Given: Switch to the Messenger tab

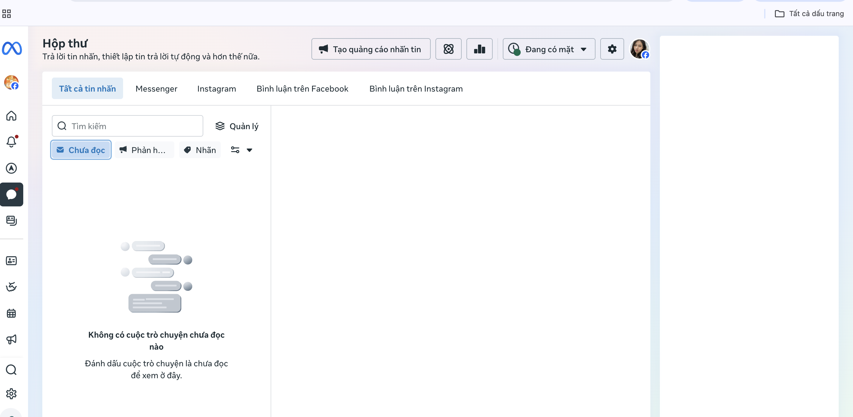Looking at the screenshot, I should (x=156, y=89).
